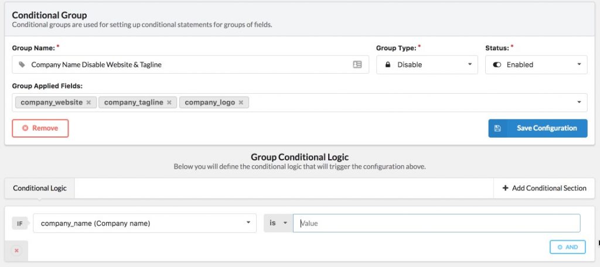Click the company_logo tag text

210,102
